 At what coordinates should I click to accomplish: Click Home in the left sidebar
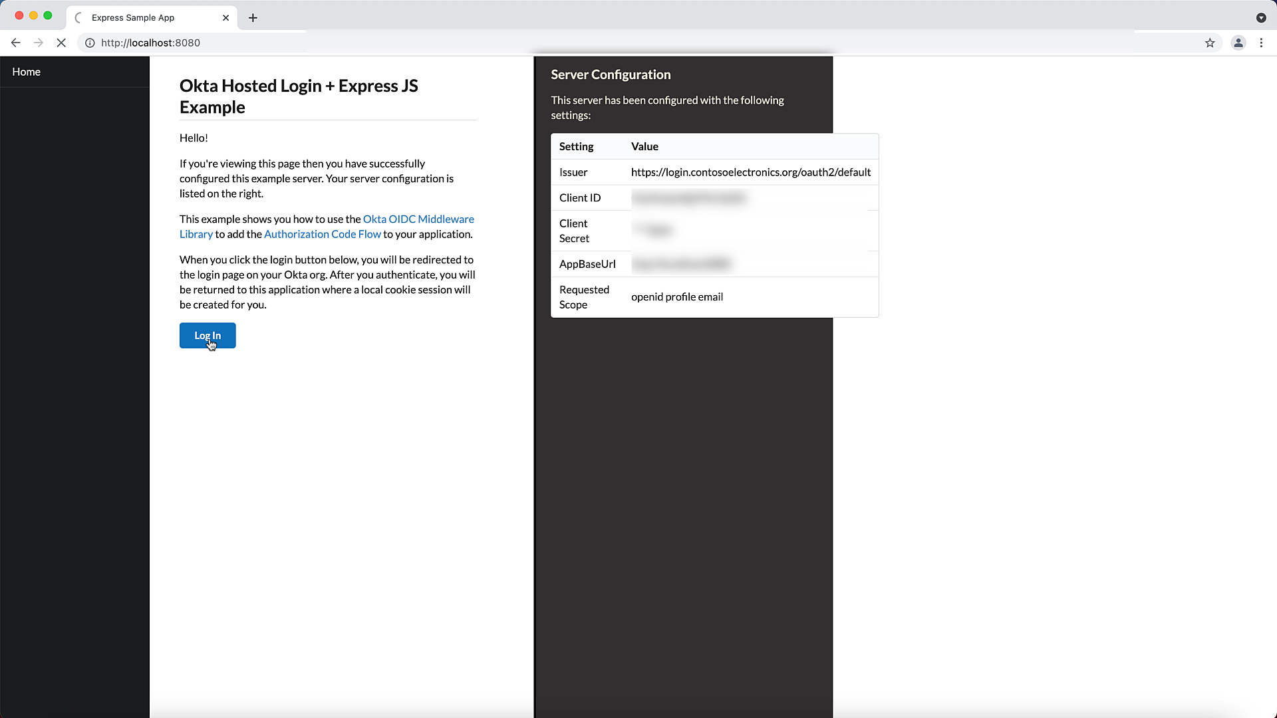click(x=26, y=72)
